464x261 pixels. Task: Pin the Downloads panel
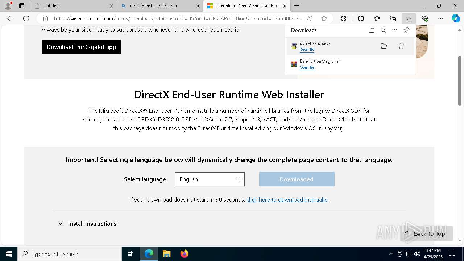pyautogui.click(x=406, y=30)
